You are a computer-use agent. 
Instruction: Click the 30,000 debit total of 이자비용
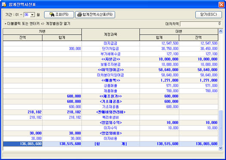pyautogui.click(x=76, y=139)
